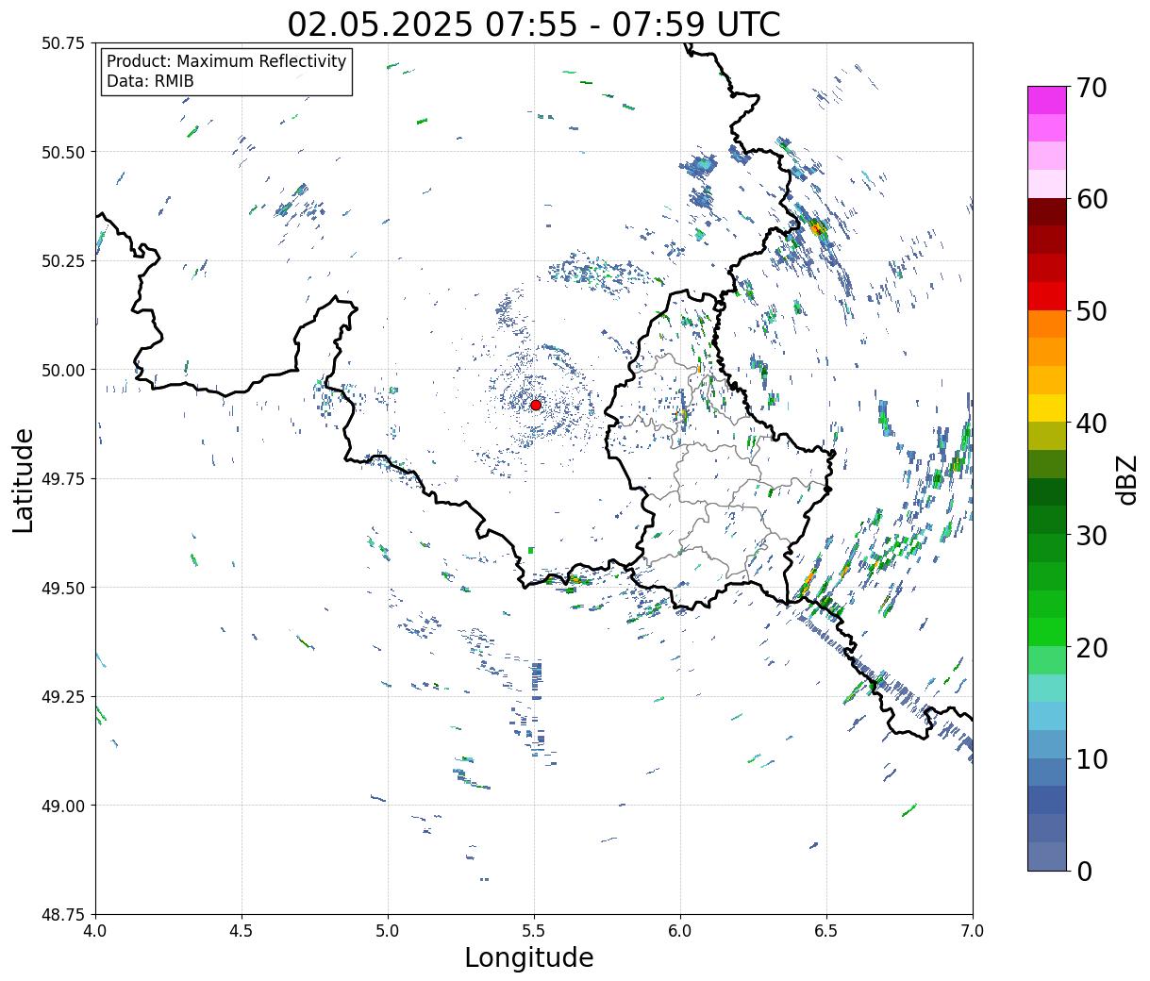This screenshot has width=1150, height=981.
Task: Click the colorbar tick label 20
Action: [1092, 647]
